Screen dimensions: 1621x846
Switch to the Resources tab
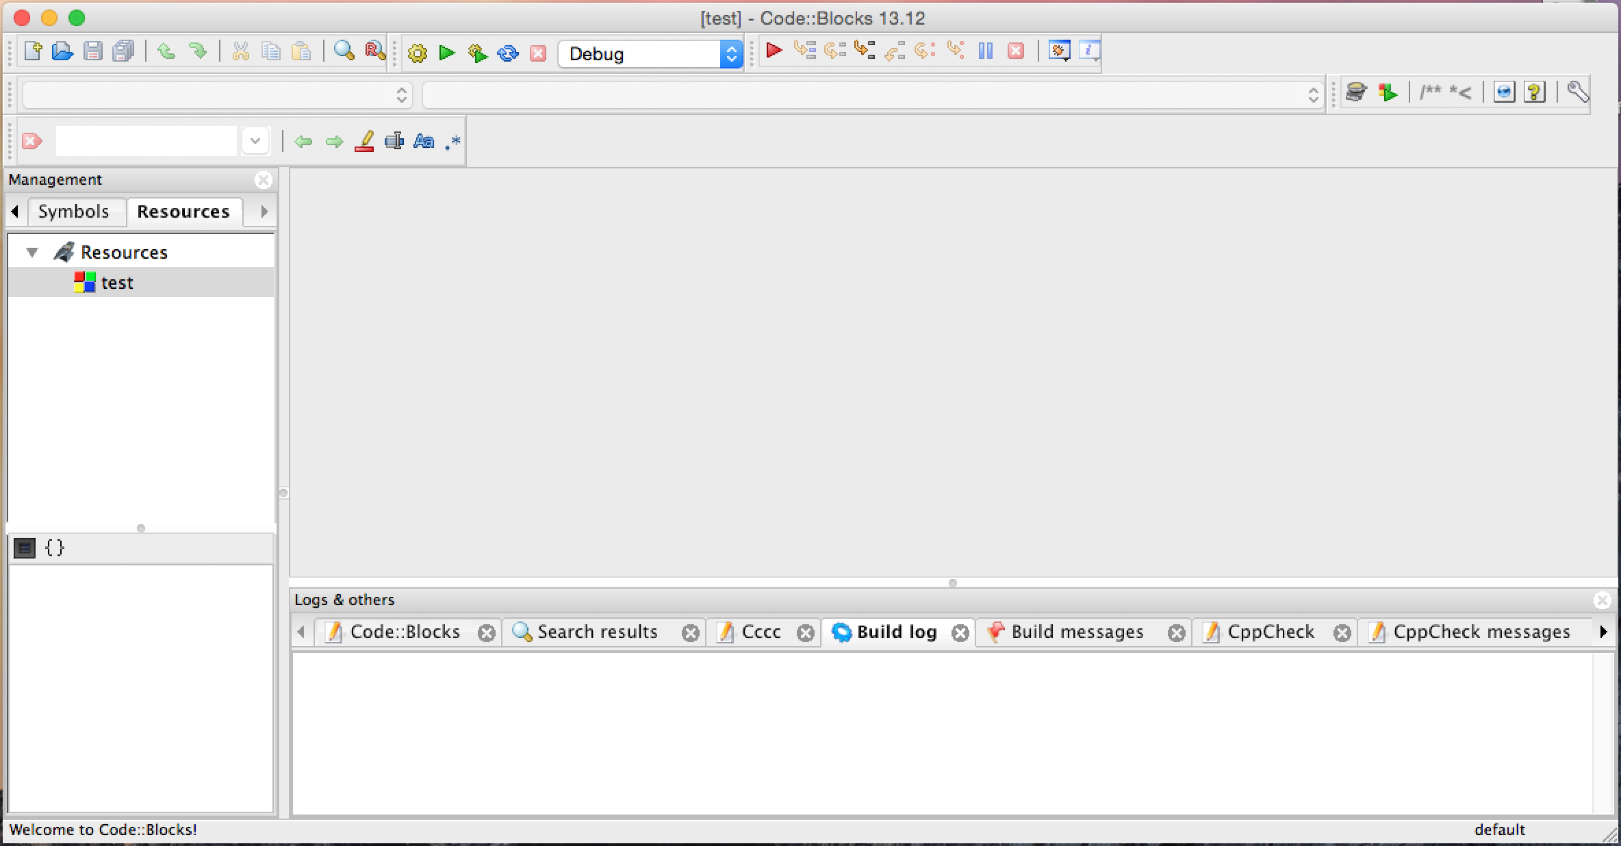click(183, 211)
